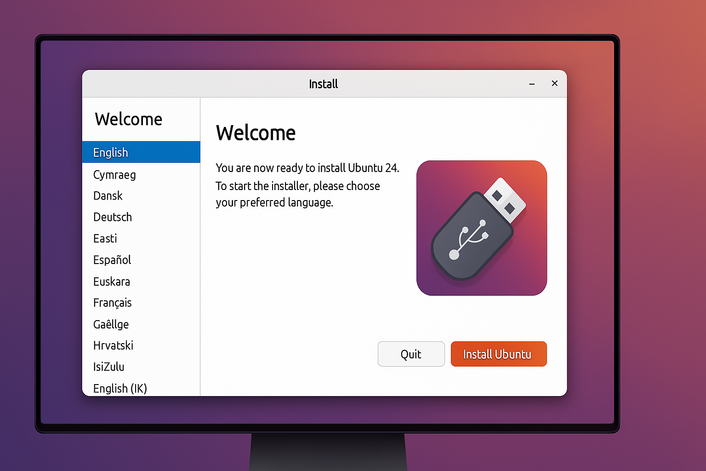Select Español language
The image size is (706, 471).
(141, 260)
